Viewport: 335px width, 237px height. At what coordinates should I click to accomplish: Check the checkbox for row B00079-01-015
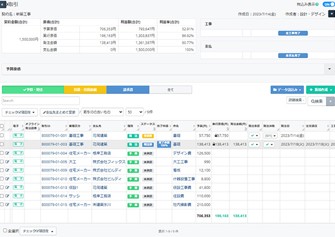click(x=2, y=205)
